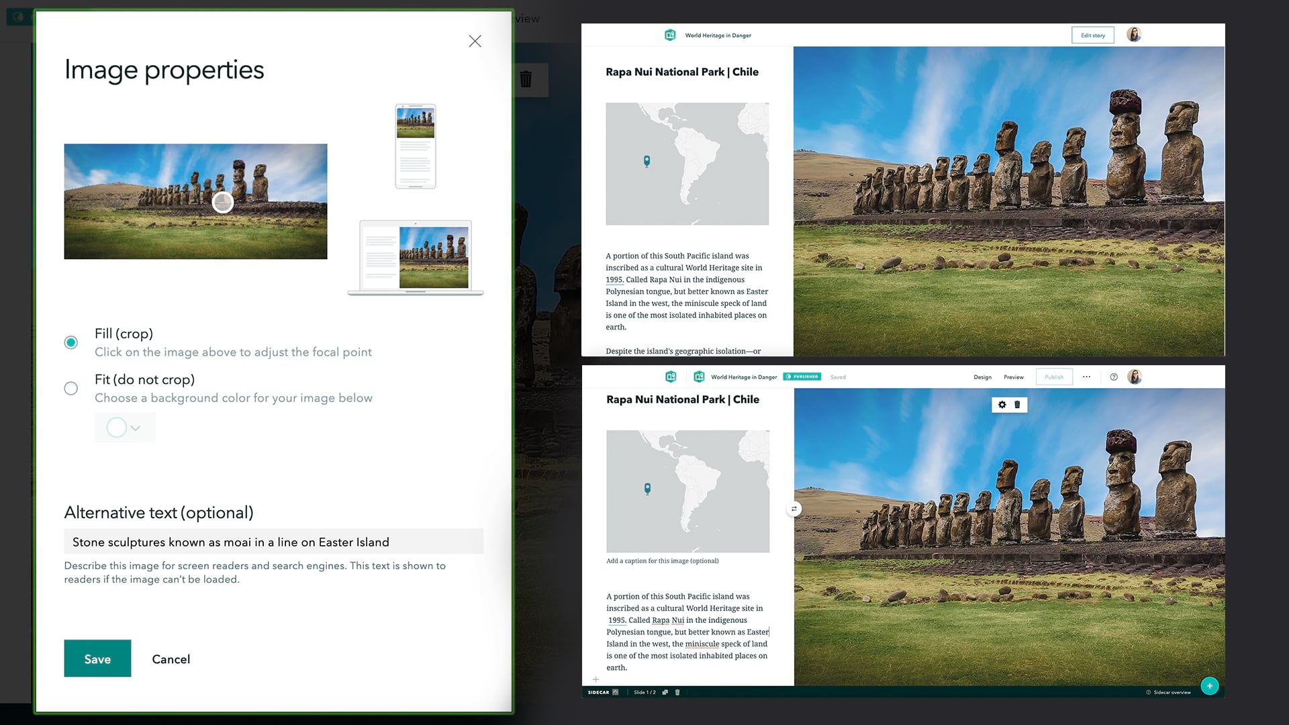Select the Fit (do not crop) option

pos(70,388)
